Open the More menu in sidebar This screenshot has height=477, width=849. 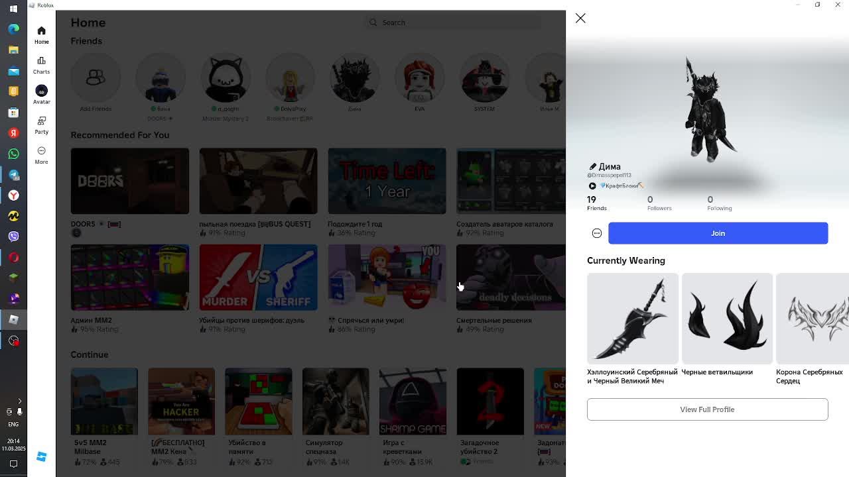41,155
